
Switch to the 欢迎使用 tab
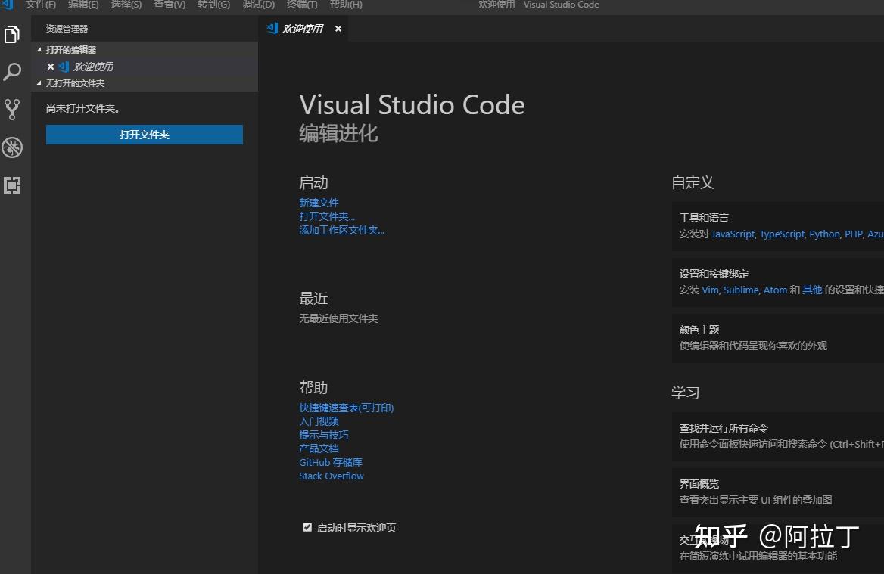pos(304,28)
